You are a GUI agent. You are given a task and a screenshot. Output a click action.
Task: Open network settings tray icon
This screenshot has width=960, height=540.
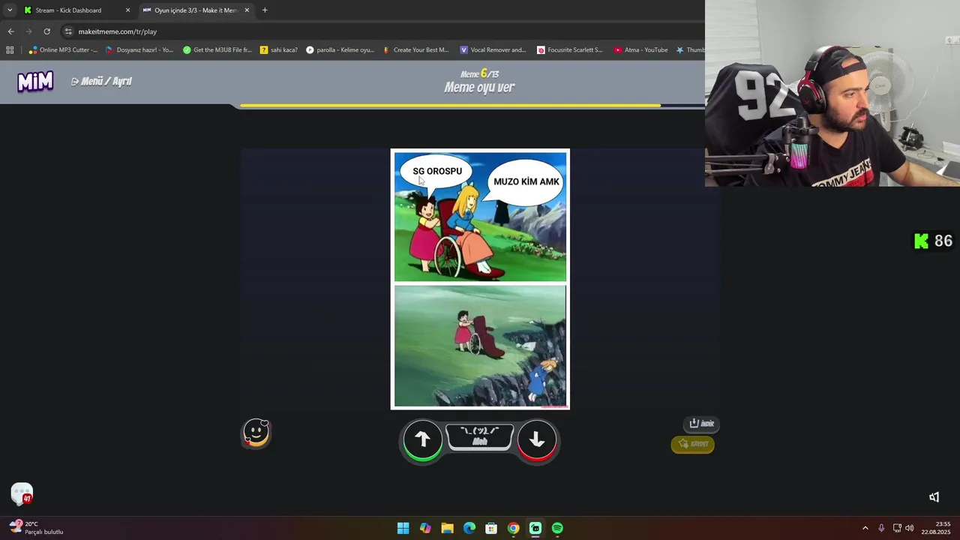[x=897, y=528]
